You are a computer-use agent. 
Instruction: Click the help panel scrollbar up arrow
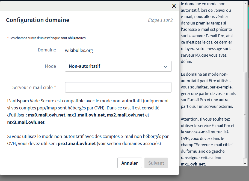(245, 4)
